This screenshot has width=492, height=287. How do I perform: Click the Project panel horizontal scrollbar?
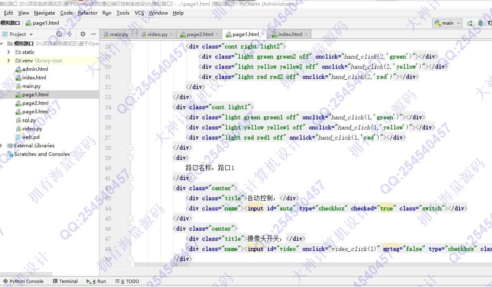(26, 274)
